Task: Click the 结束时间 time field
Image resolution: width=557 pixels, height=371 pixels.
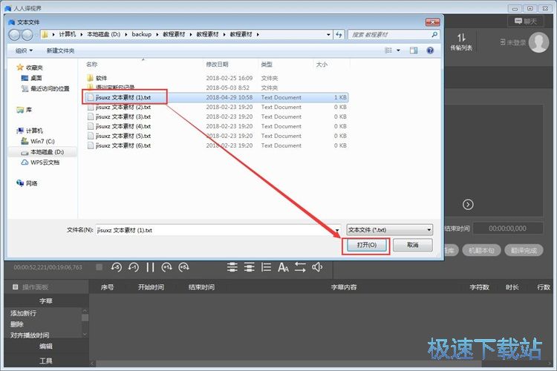Action: (508, 229)
